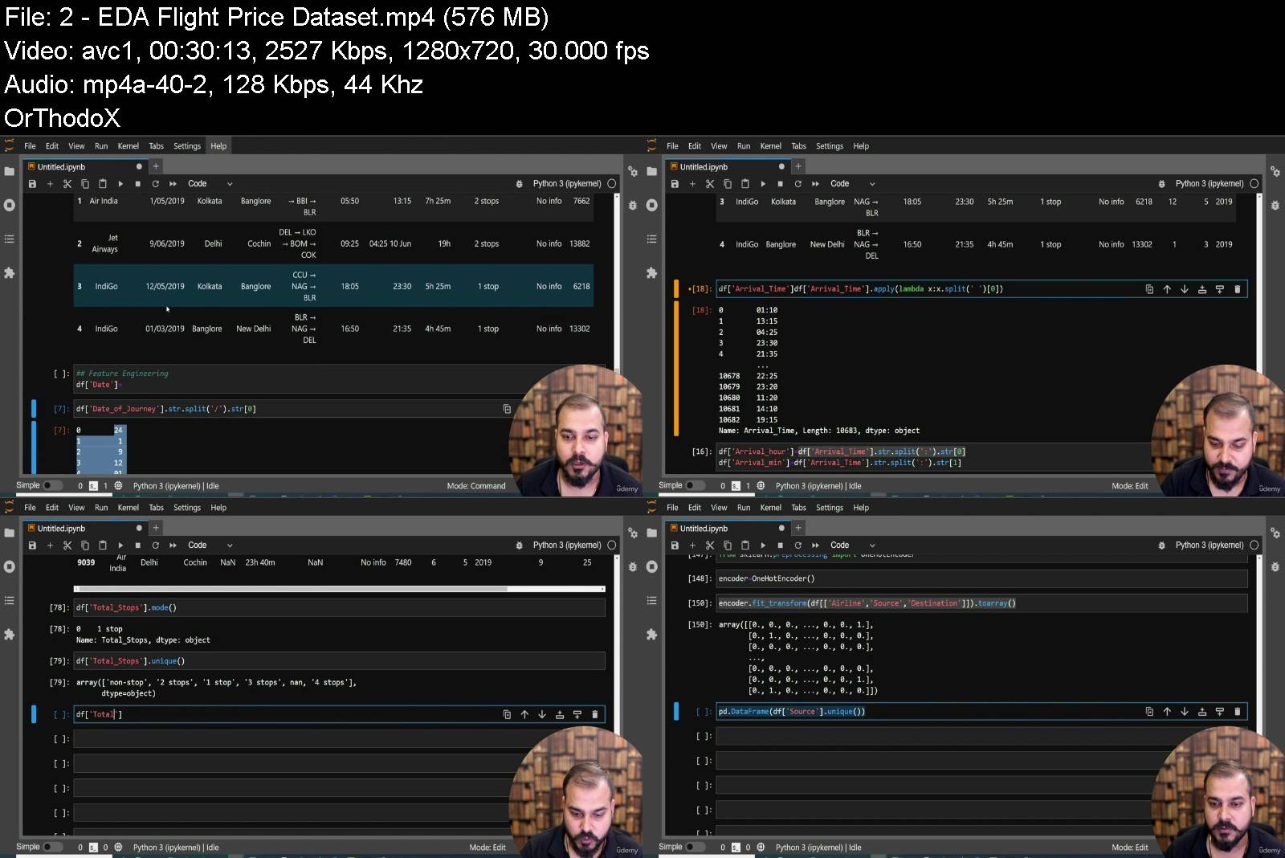Move the Arrival_Time apply lambda cell up
Image resolution: width=1285 pixels, height=858 pixels.
coord(1167,289)
